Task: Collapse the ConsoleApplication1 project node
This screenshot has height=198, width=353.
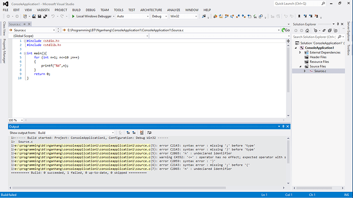Action: pos(296,48)
